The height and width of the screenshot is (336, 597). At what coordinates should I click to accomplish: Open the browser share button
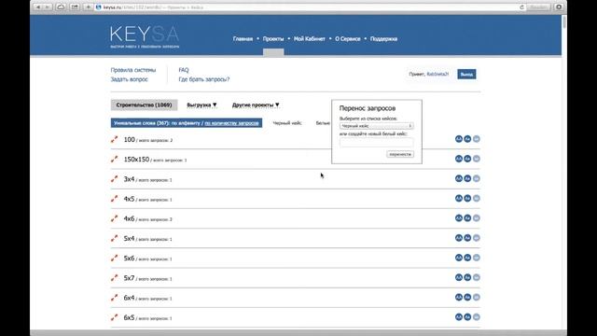coord(75,7)
